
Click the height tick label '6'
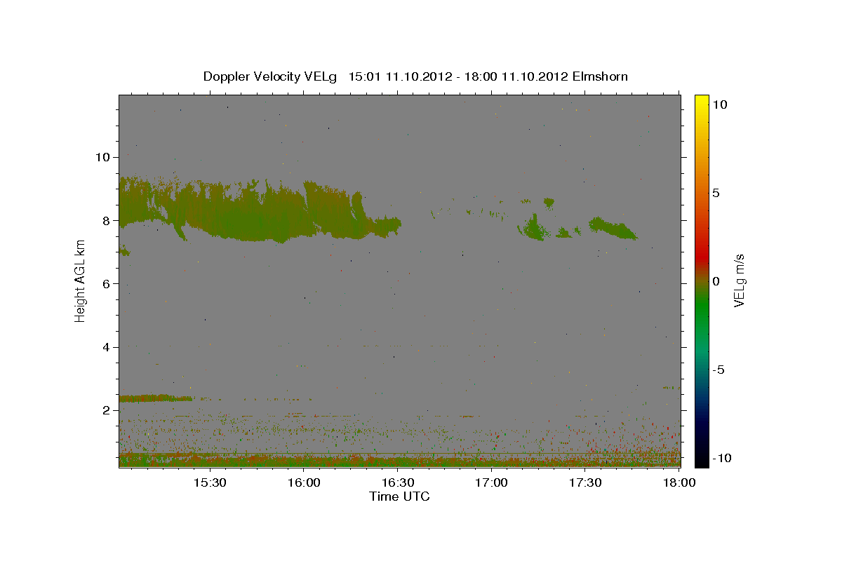point(107,284)
